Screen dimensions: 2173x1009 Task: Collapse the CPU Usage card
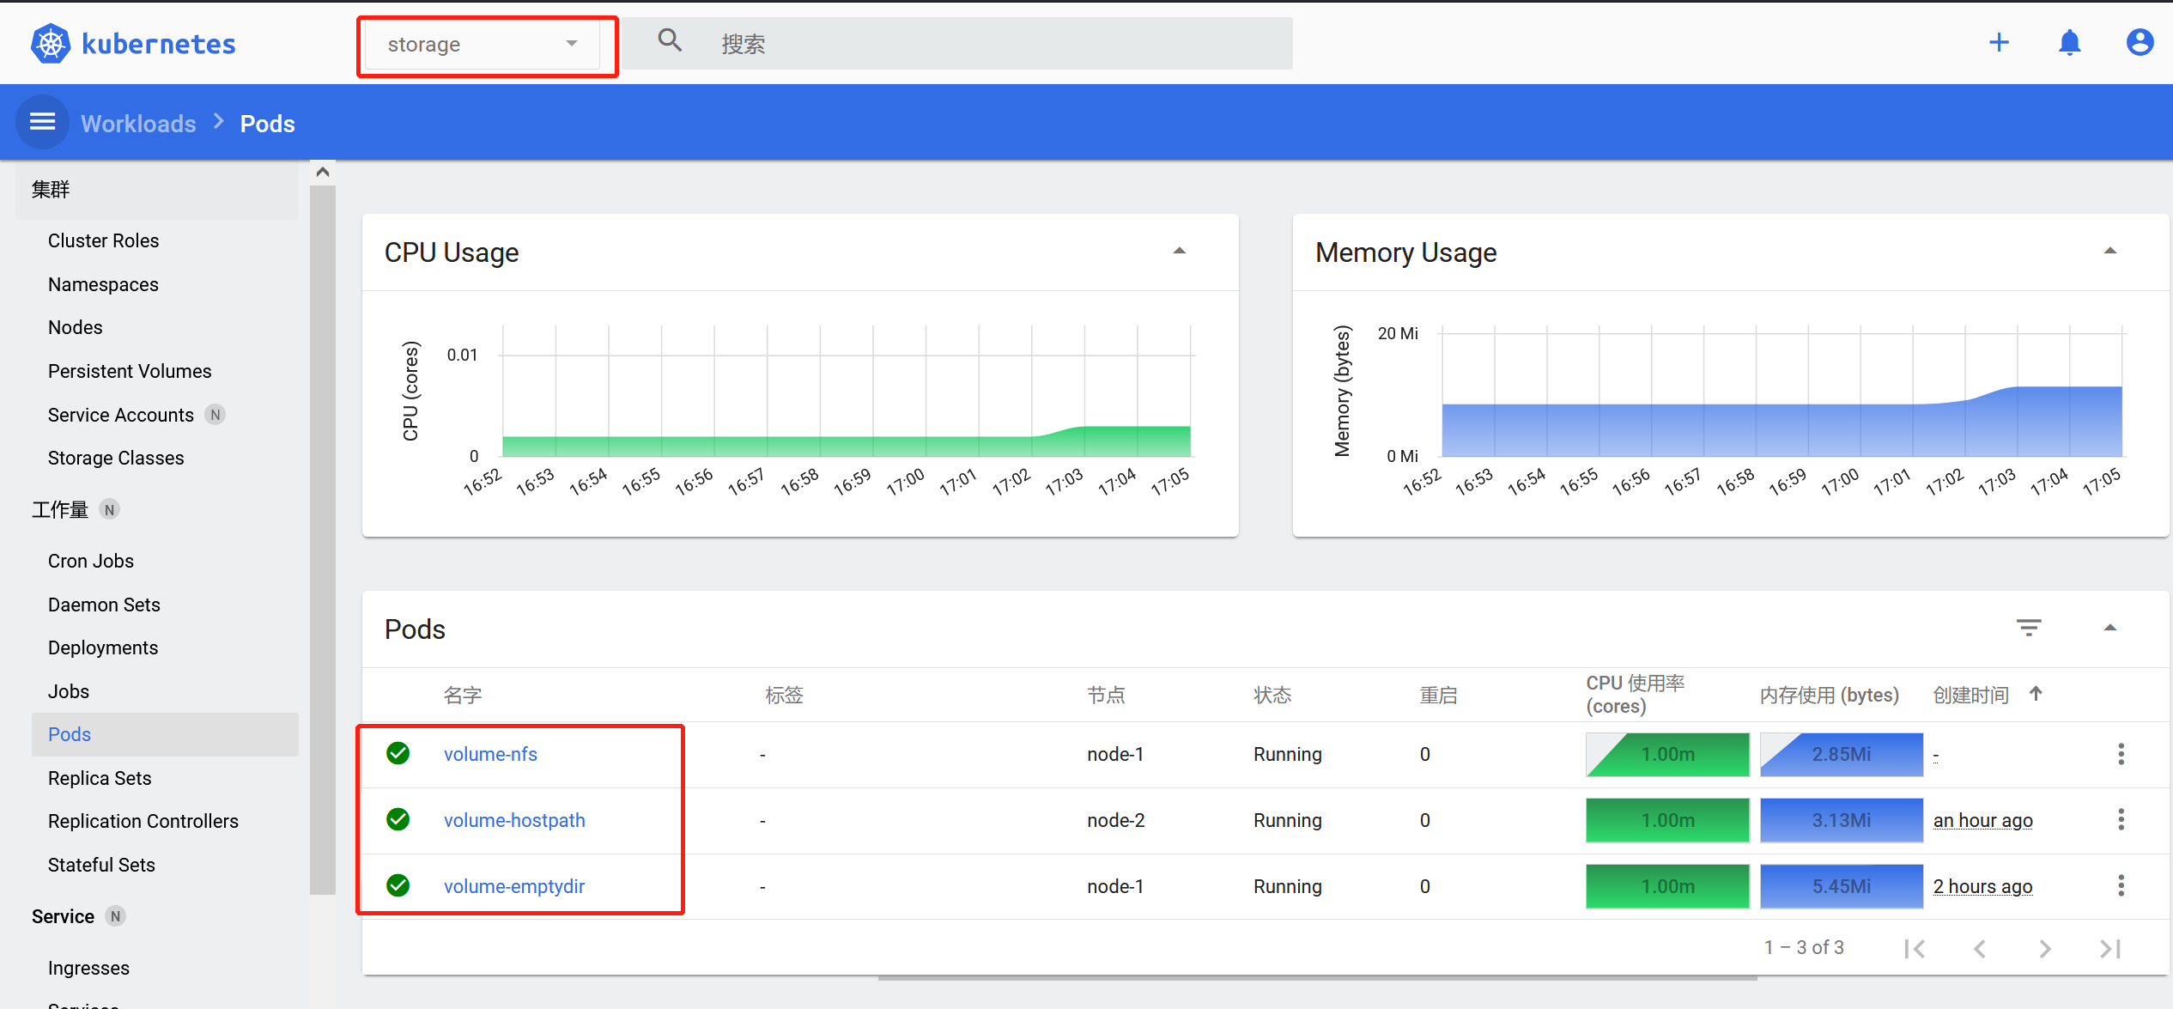(x=1180, y=252)
